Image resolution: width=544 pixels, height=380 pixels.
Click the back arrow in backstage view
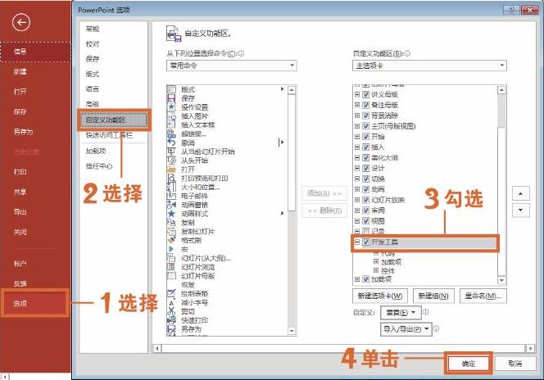tap(21, 23)
